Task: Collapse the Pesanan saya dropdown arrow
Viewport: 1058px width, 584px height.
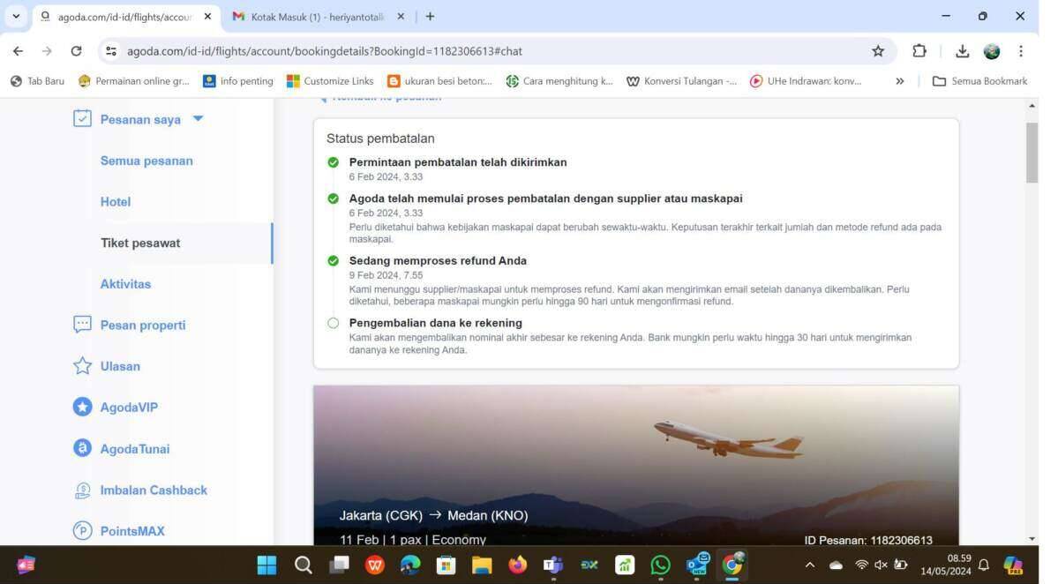Action: (198, 118)
